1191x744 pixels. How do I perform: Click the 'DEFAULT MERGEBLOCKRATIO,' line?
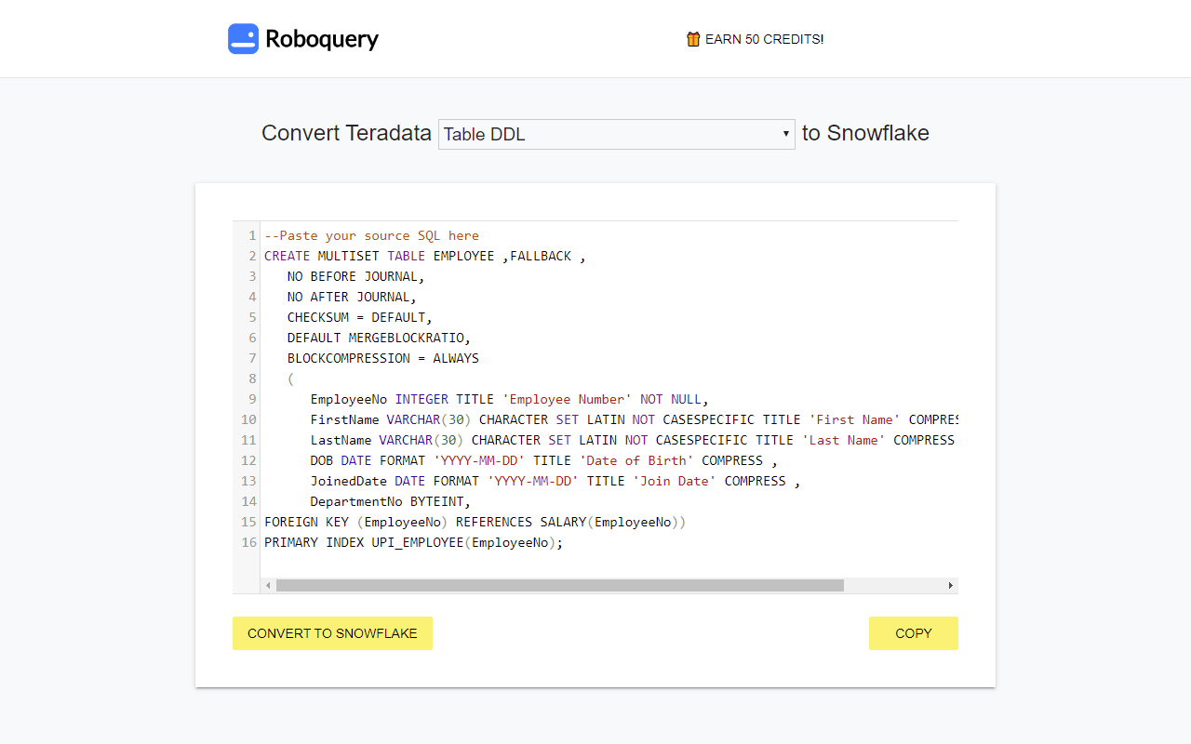click(x=379, y=338)
